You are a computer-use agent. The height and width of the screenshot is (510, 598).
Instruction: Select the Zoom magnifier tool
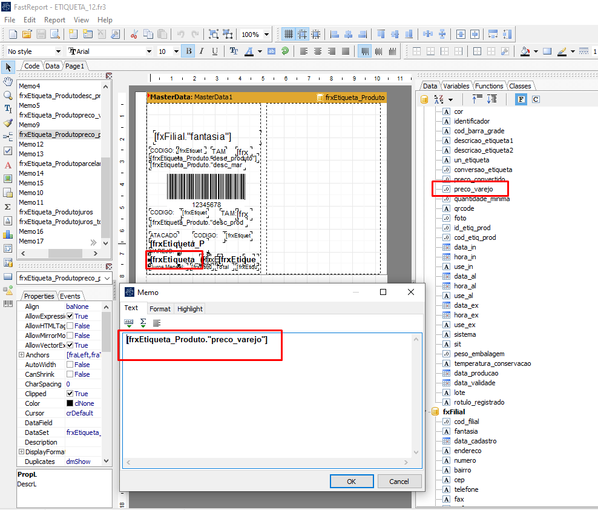coord(8,95)
